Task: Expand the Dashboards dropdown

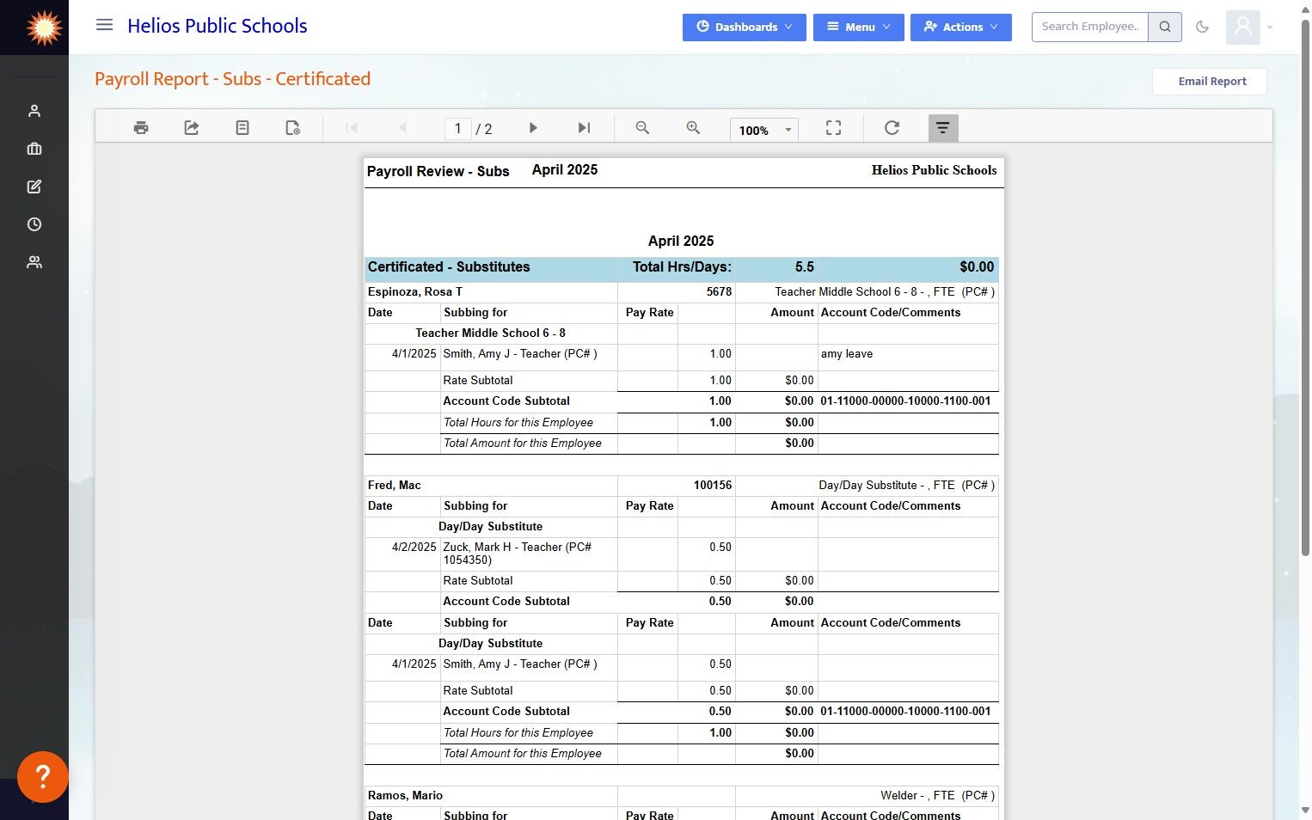Action: click(744, 27)
